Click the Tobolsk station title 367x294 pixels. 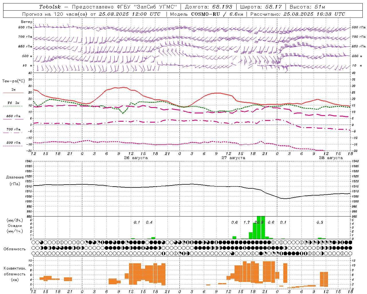[50, 7]
